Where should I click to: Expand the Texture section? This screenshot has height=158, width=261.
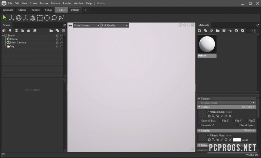[x=199, y=99]
